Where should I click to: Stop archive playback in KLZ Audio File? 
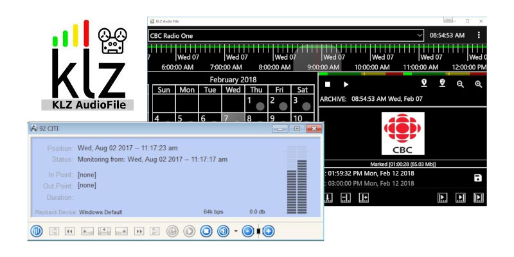pyautogui.click(x=327, y=84)
